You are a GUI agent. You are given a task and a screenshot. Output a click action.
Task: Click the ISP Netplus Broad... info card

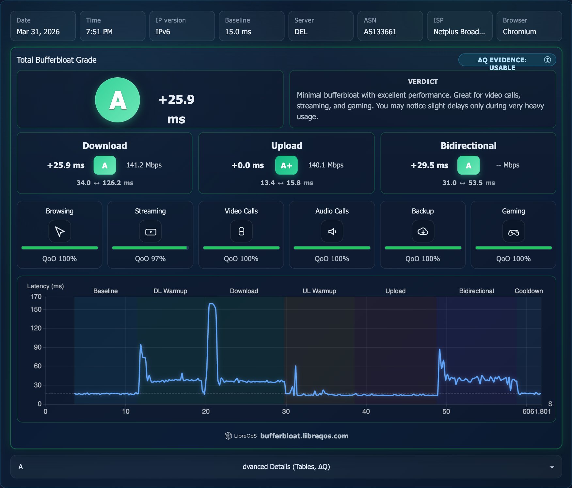click(x=459, y=26)
